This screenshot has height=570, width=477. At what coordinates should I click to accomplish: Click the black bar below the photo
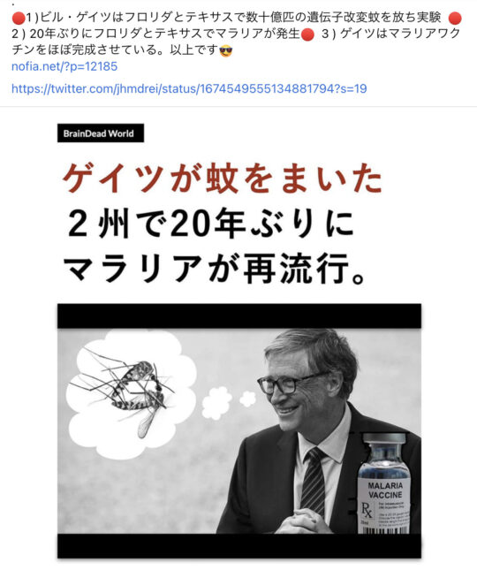tap(239, 545)
